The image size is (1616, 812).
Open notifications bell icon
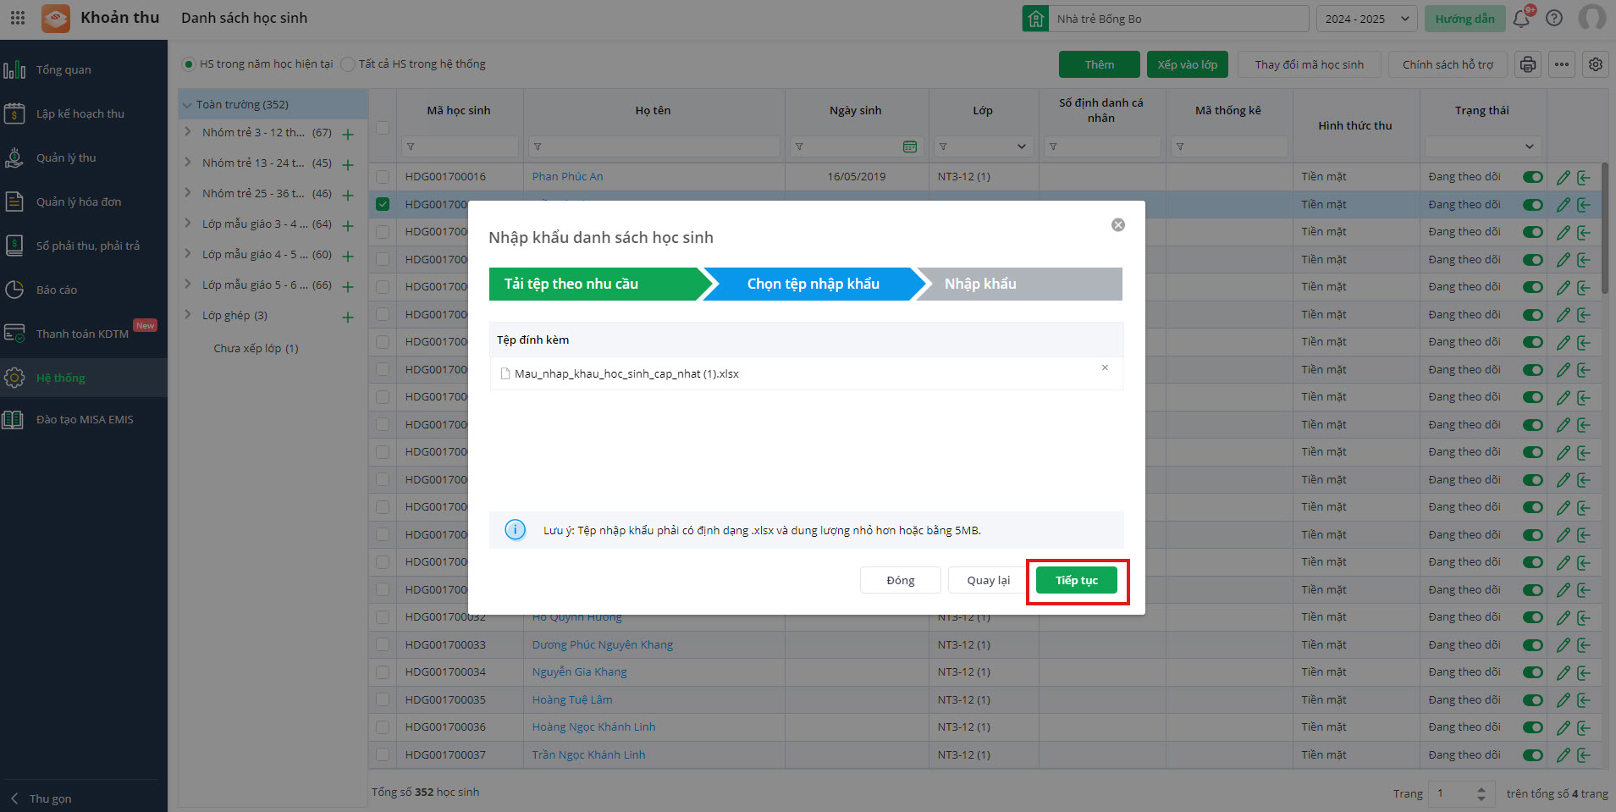[x=1522, y=18]
